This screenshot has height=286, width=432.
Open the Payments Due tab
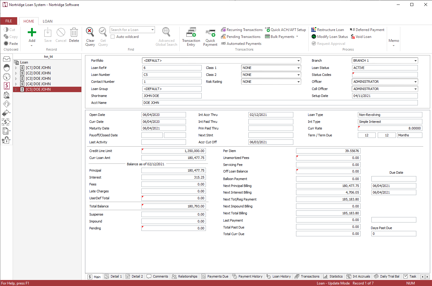tap(215, 276)
